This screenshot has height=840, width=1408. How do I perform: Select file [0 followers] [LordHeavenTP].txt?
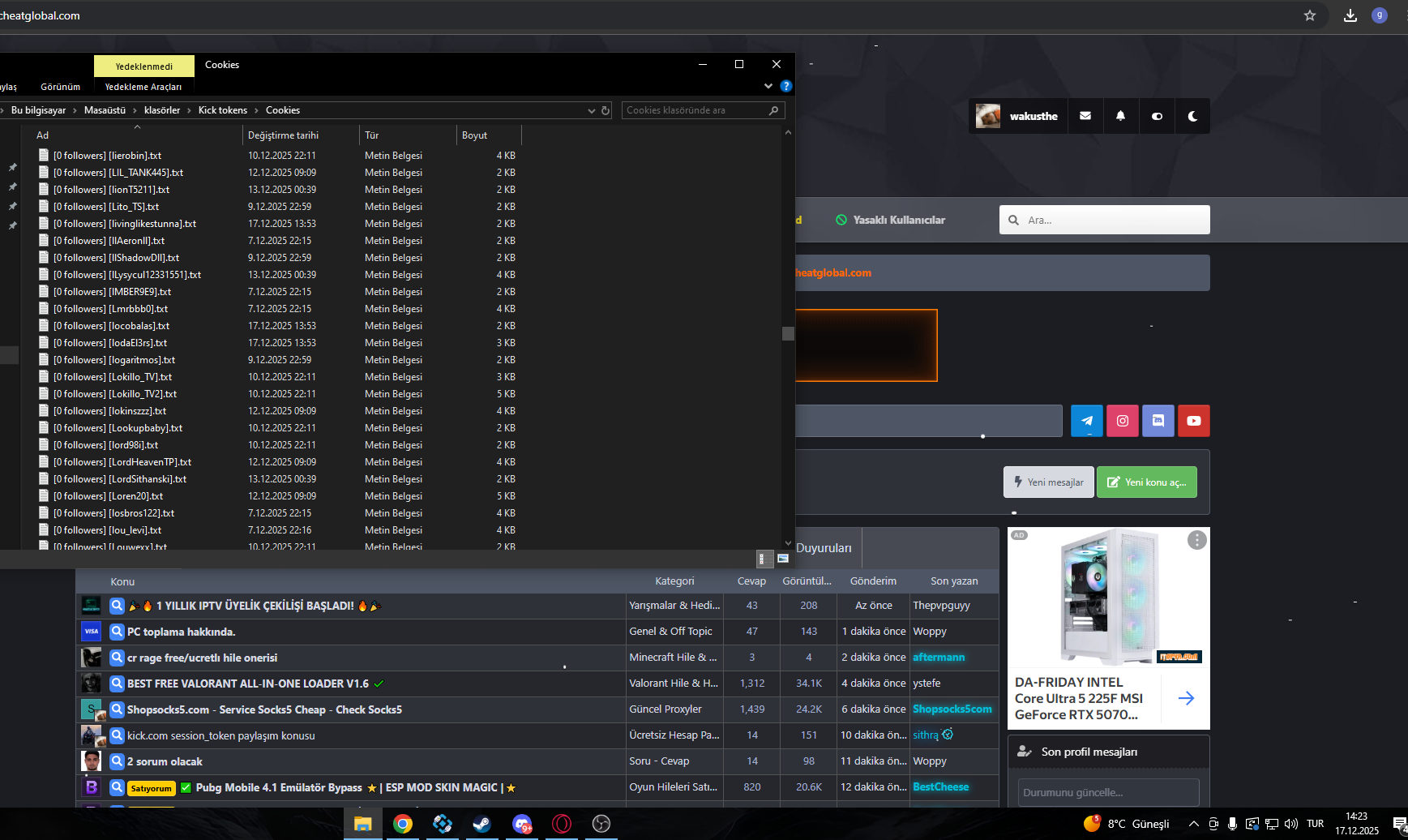(122, 462)
